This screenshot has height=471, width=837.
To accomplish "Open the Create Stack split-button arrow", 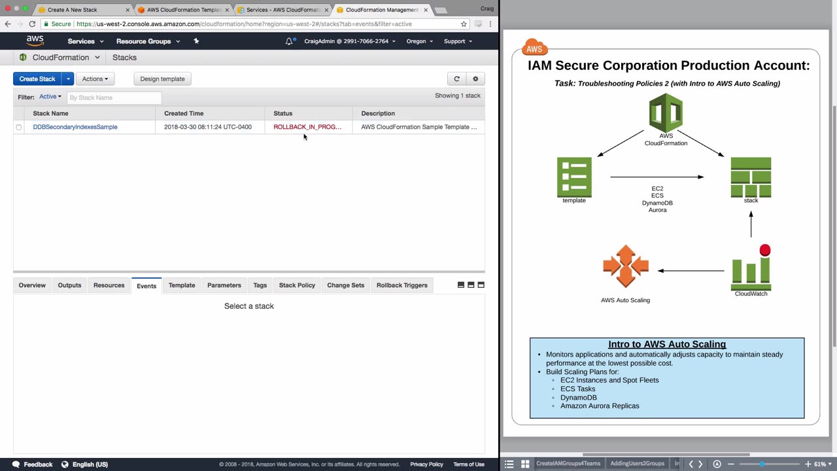I will coord(67,79).
